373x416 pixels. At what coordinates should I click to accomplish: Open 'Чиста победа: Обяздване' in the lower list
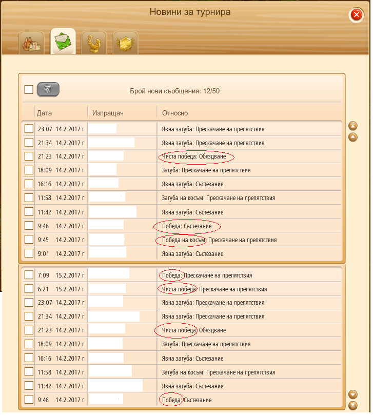coord(193,330)
